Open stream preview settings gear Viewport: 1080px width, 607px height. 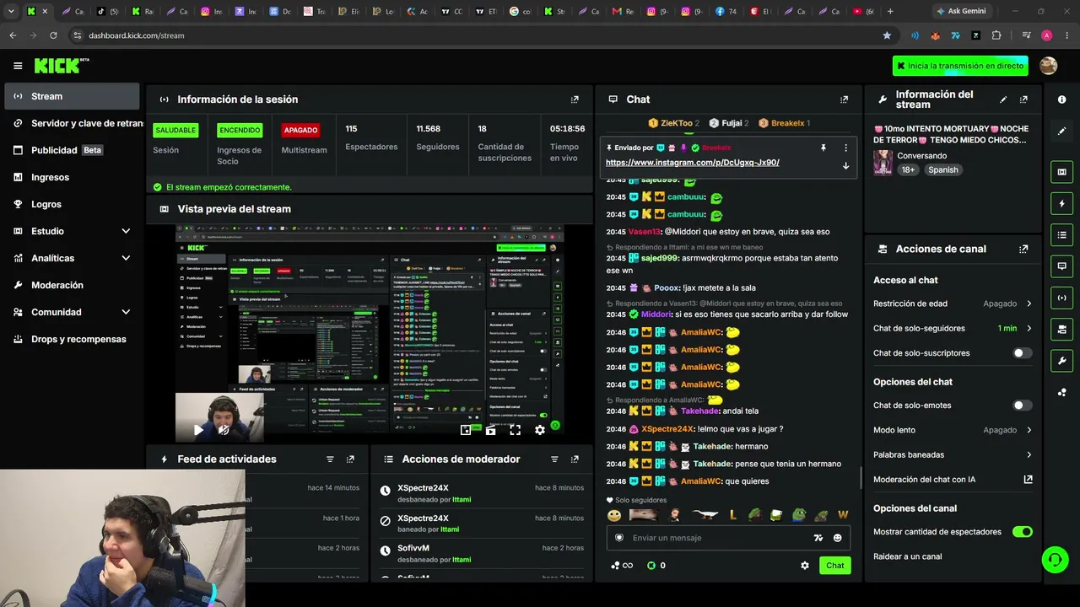(x=540, y=430)
